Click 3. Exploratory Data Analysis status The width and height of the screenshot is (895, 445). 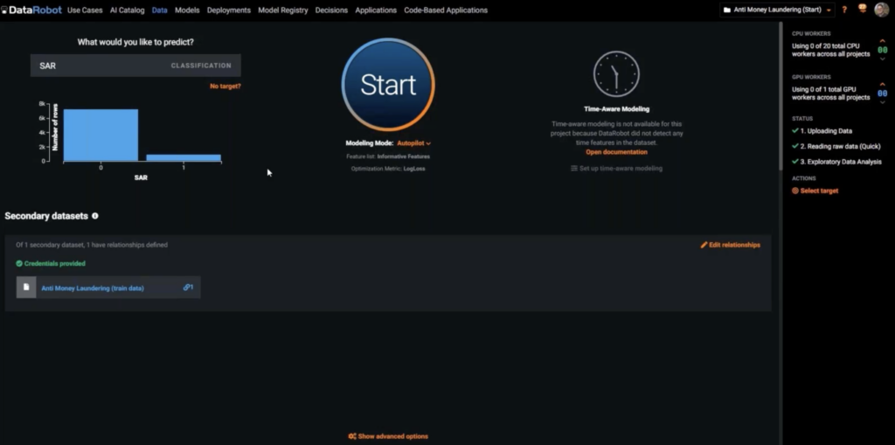click(x=836, y=163)
